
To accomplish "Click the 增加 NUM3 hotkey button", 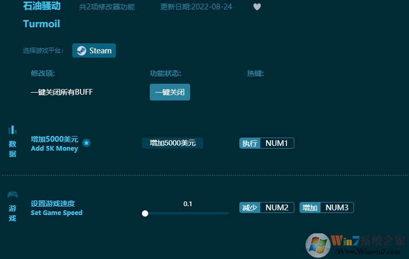I will tap(327, 207).
